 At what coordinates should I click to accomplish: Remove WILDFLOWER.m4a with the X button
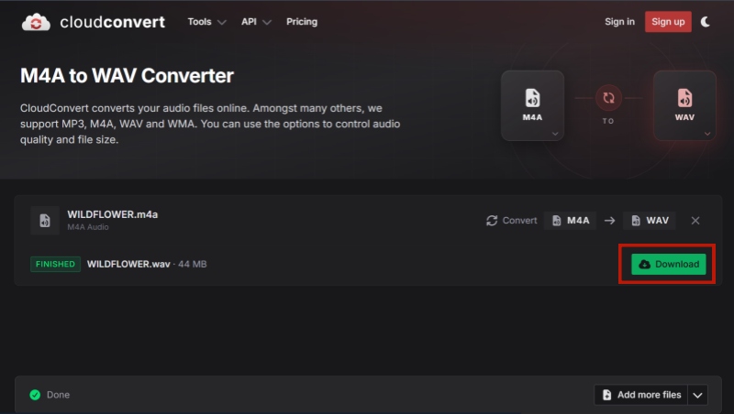tap(695, 221)
